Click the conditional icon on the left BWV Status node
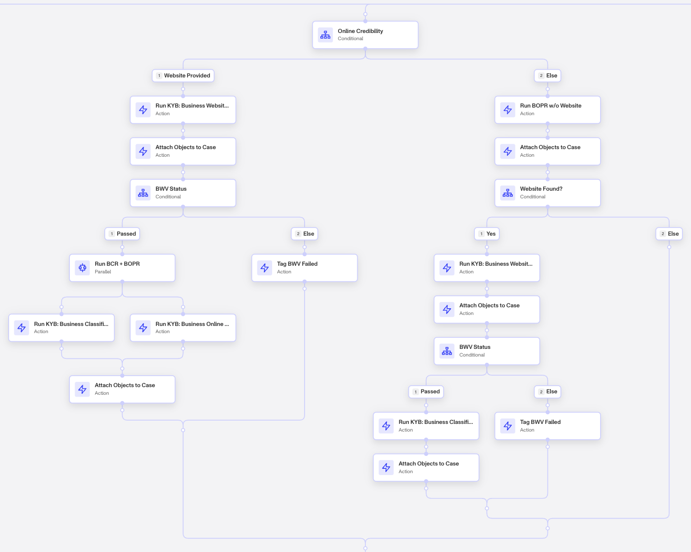 (143, 193)
